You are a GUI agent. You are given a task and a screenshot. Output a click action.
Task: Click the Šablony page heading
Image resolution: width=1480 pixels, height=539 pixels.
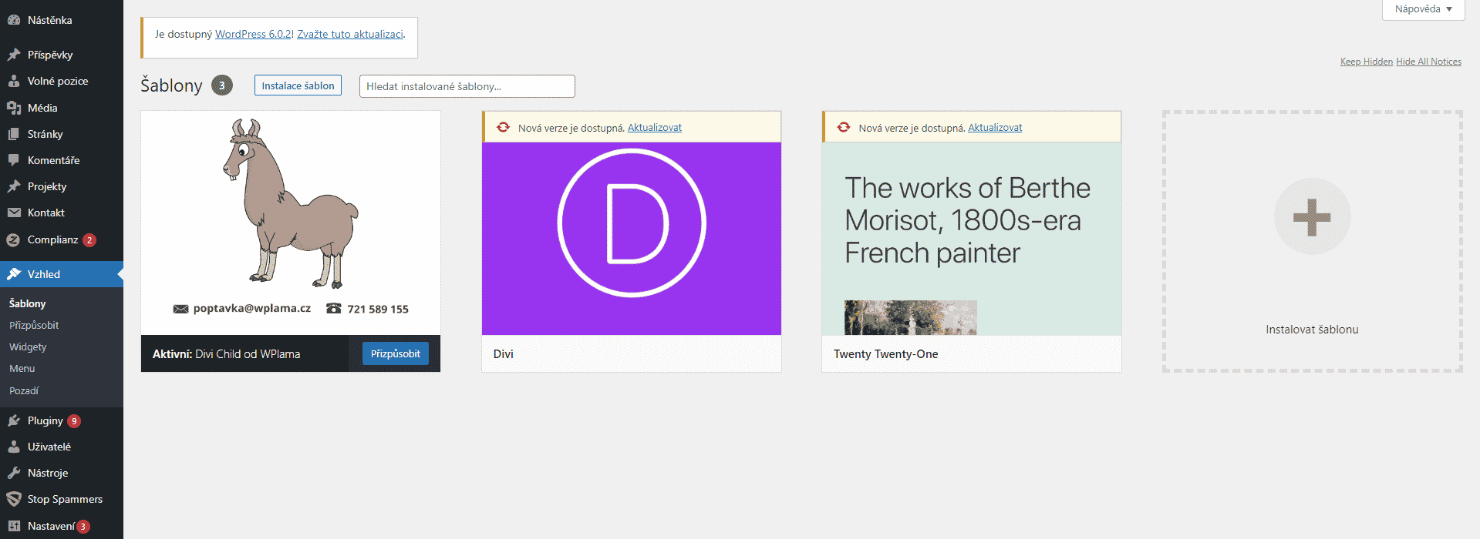click(171, 85)
